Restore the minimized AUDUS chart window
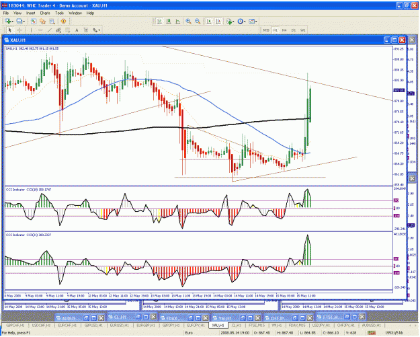The width and height of the screenshot is (420, 337). (86, 318)
